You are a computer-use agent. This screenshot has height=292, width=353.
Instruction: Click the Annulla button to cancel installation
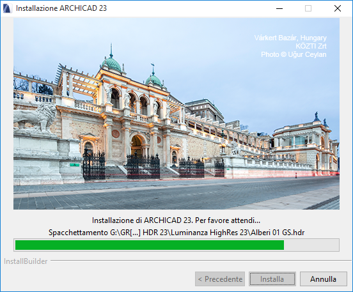[324, 279]
